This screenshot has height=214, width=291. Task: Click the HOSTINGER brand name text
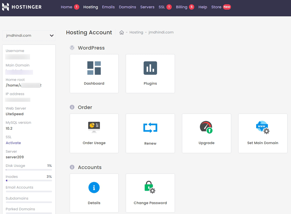pyautogui.click(x=27, y=7)
